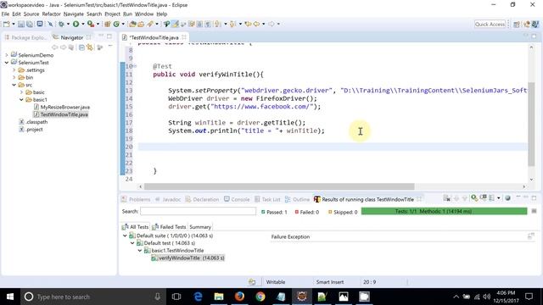Open the File menu
Viewport: 543px width, 305px height.
(5, 14)
